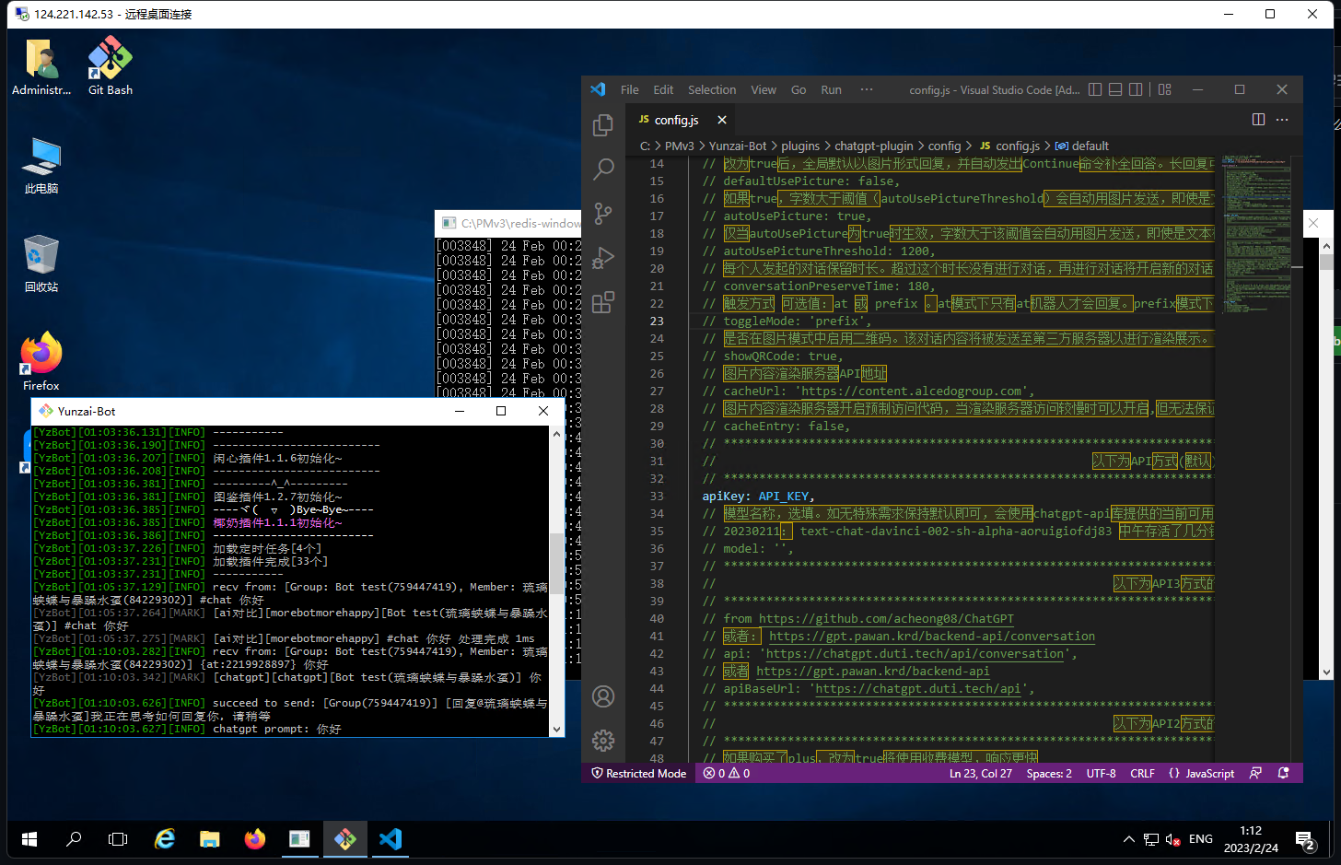The width and height of the screenshot is (1341, 865).
Task: Open the Run and Debug view
Action: tap(603, 258)
